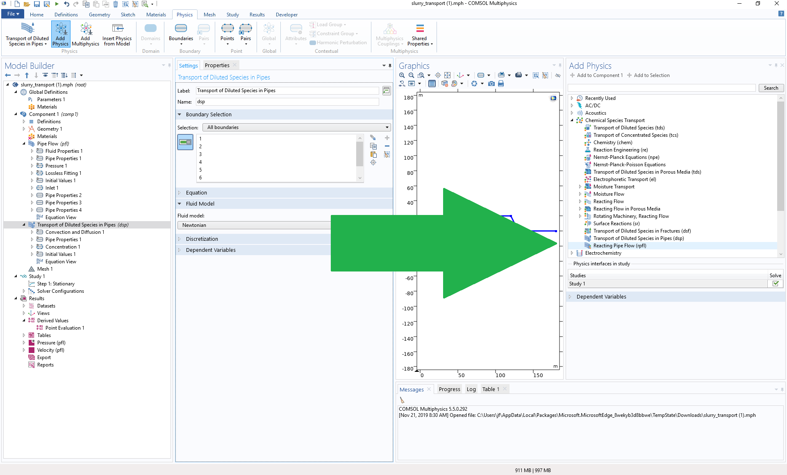The width and height of the screenshot is (787, 475).
Task: Toggle the grid display in Graphics
Action: click(432, 84)
